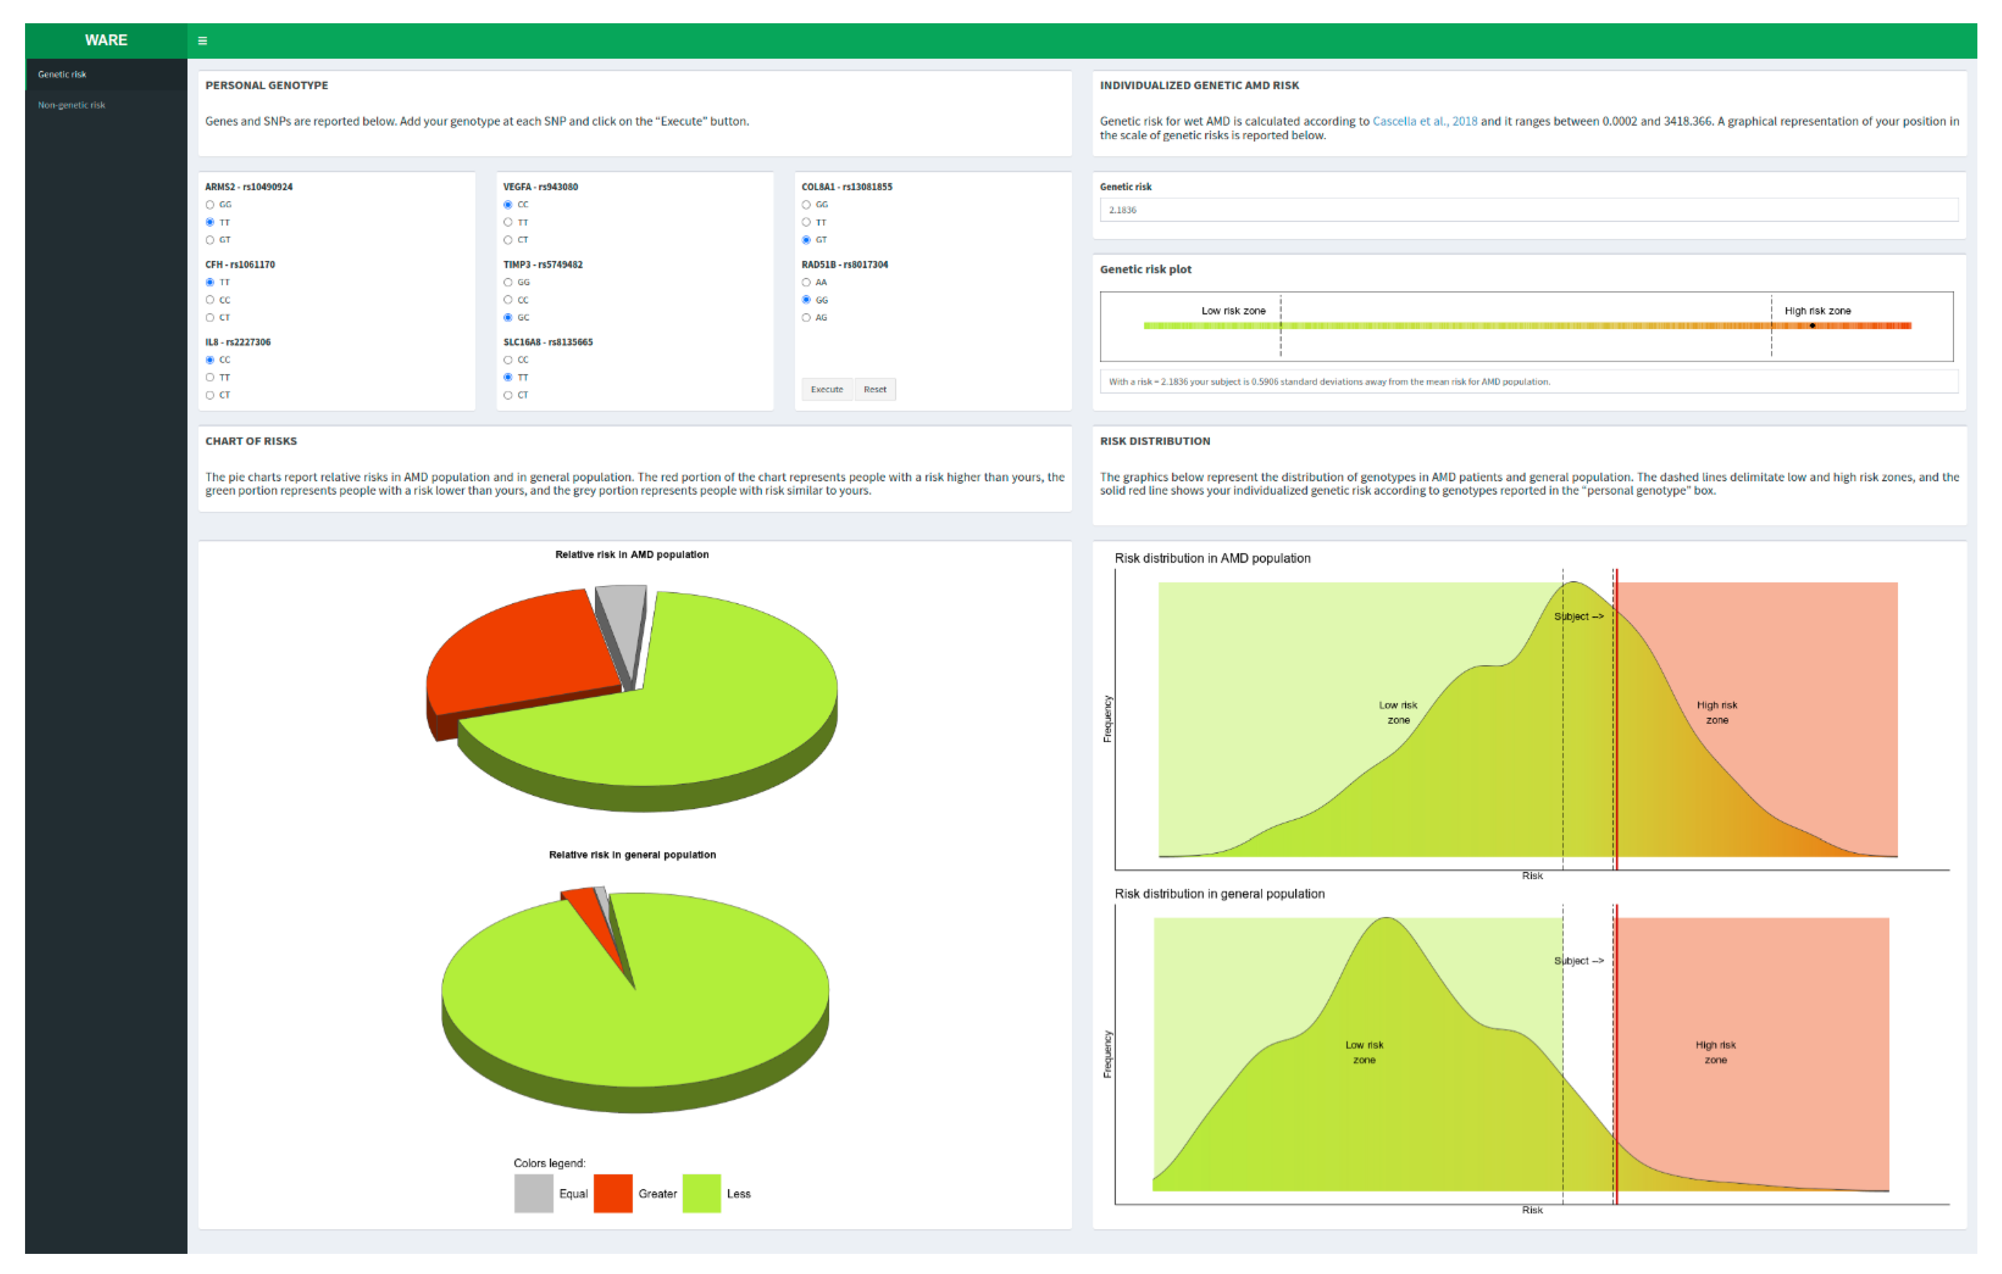Select GG for ARMS2 rs10490924
2002x1274 pixels.
tap(210, 204)
